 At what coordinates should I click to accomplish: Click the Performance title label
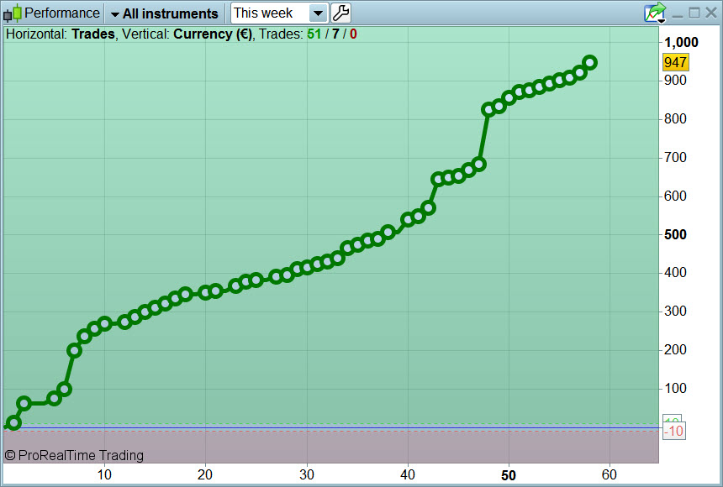coord(61,13)
